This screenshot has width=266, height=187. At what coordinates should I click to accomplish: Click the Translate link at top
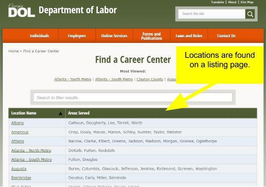[x=218, y=2]
